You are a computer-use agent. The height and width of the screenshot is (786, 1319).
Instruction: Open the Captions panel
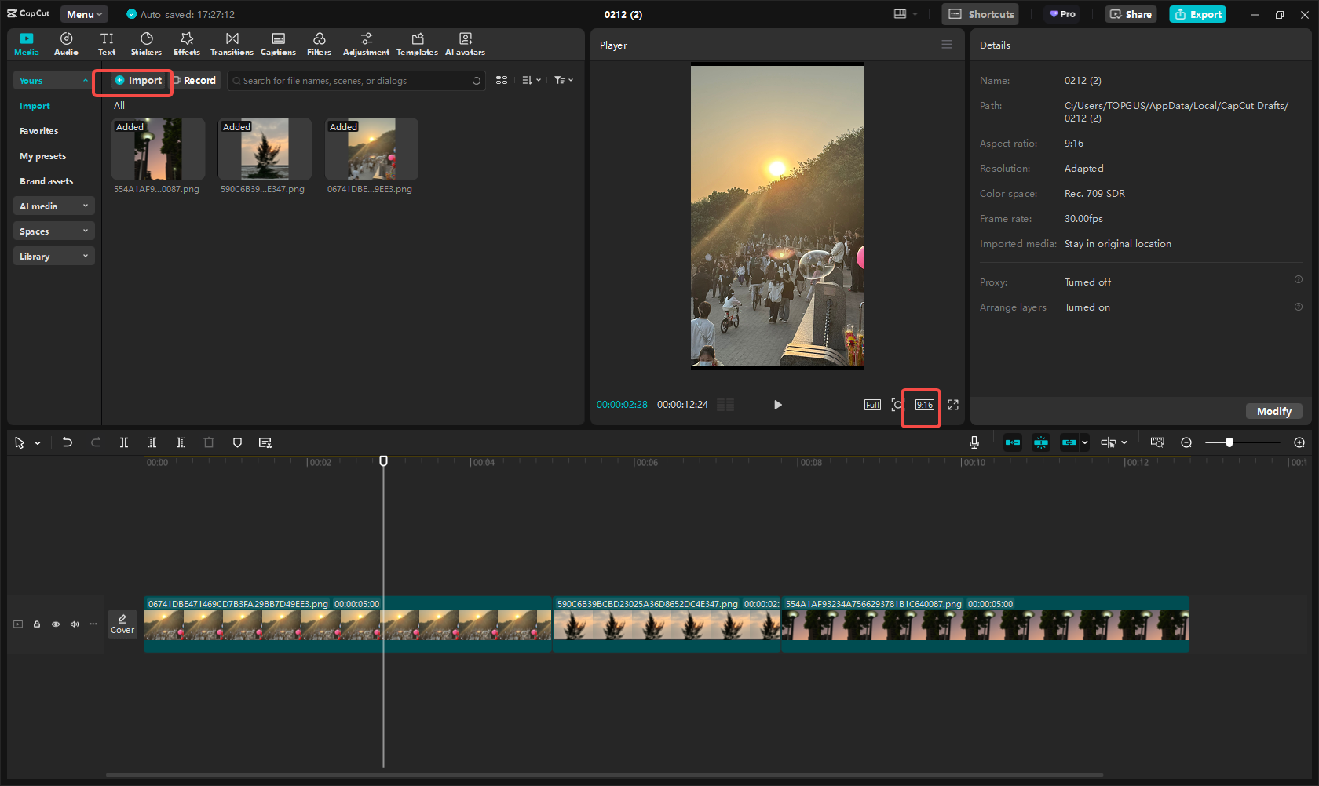click(278, 43)
